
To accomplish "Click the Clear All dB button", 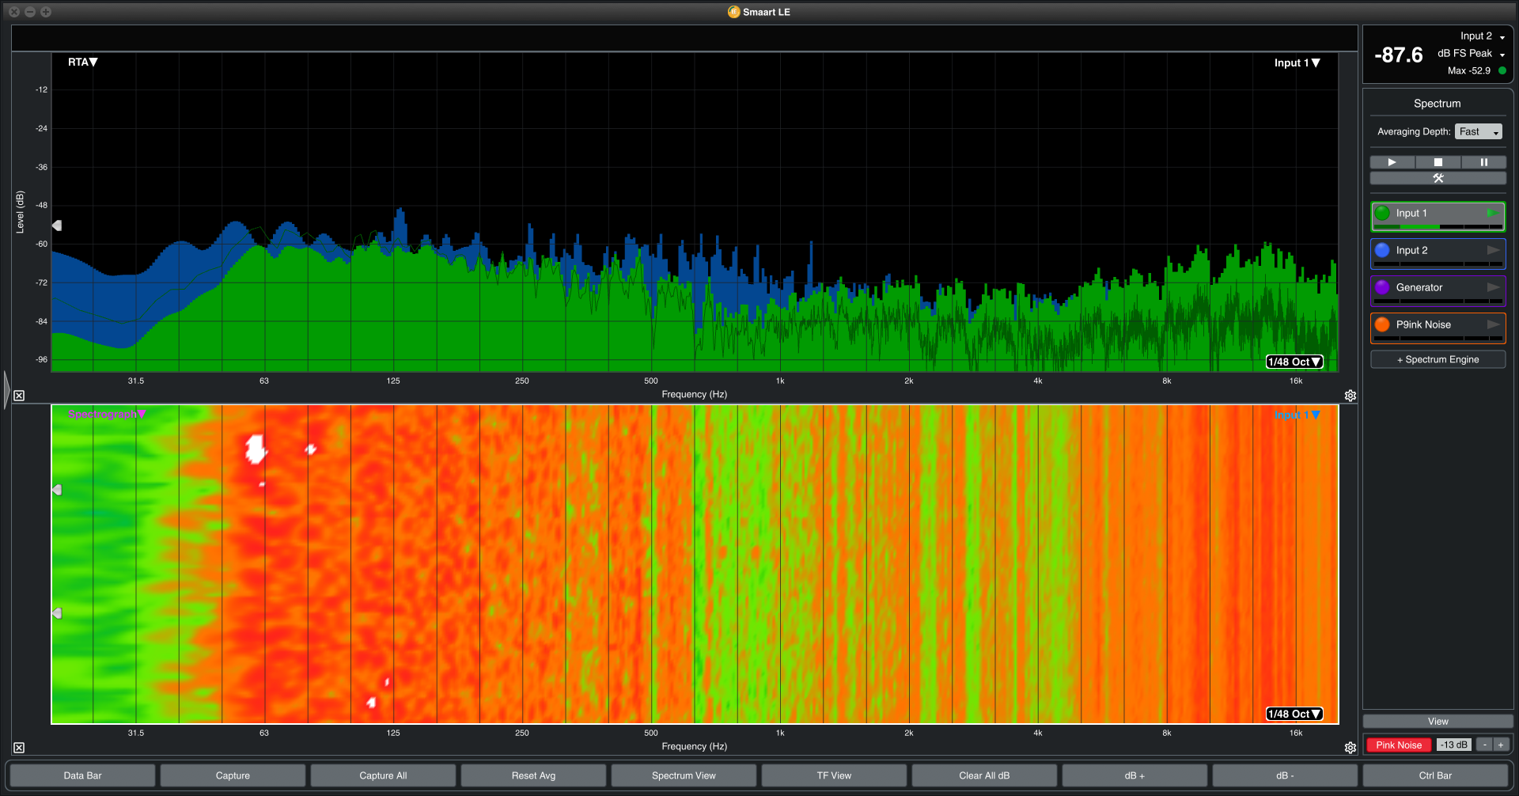I will [x=984, y=775].
